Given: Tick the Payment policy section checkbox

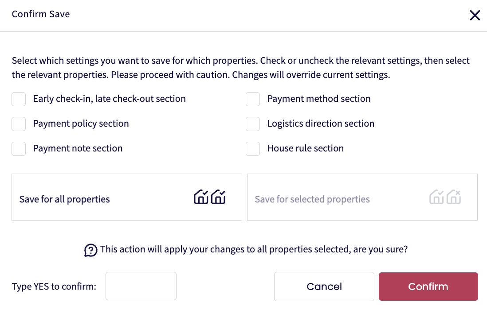Looking at the screenshot, I should tap(19, 124).
